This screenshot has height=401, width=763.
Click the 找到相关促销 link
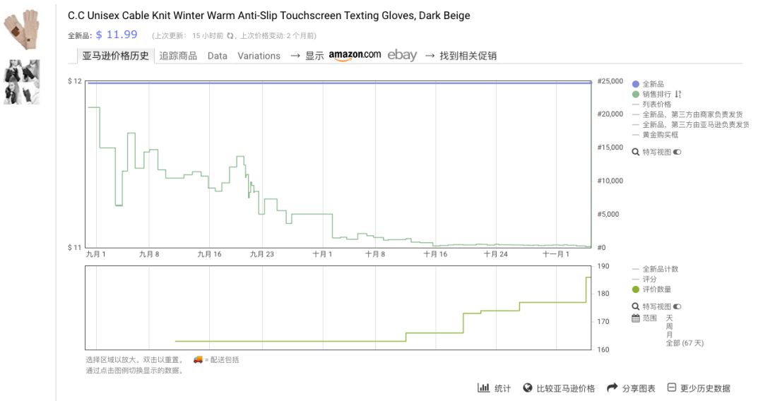[x=468, y=56]
